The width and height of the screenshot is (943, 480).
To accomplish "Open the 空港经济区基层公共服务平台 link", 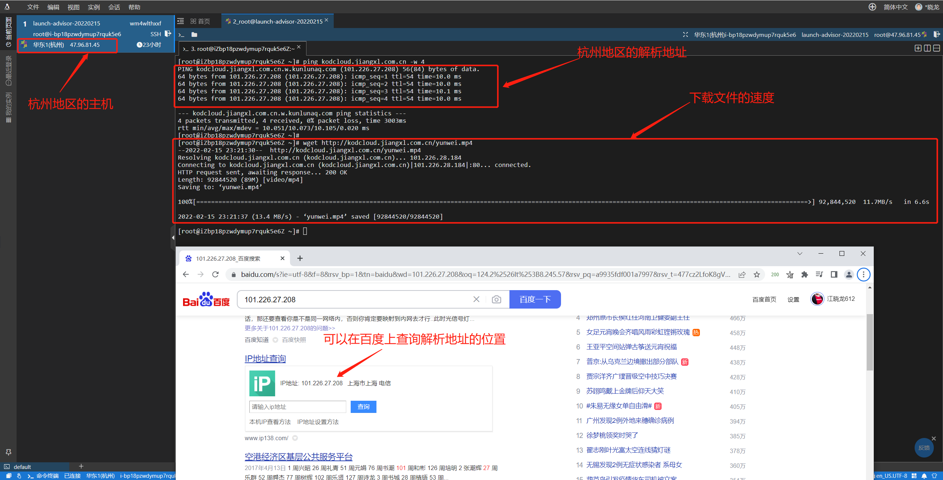I will click(299, 457).
